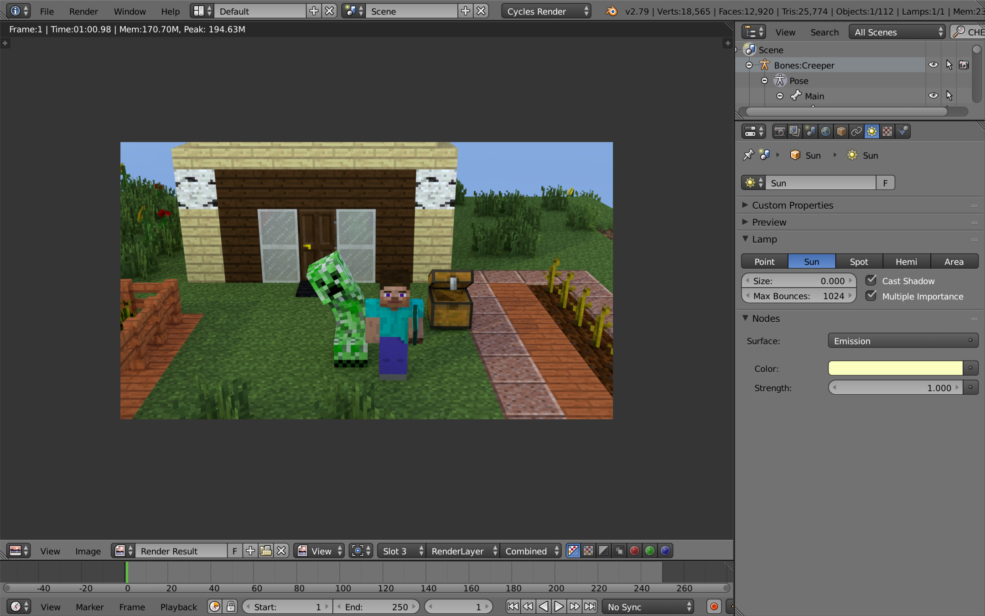Open the Object Constraints chain tab
The image size is (985, 616).
pos(856,132)
